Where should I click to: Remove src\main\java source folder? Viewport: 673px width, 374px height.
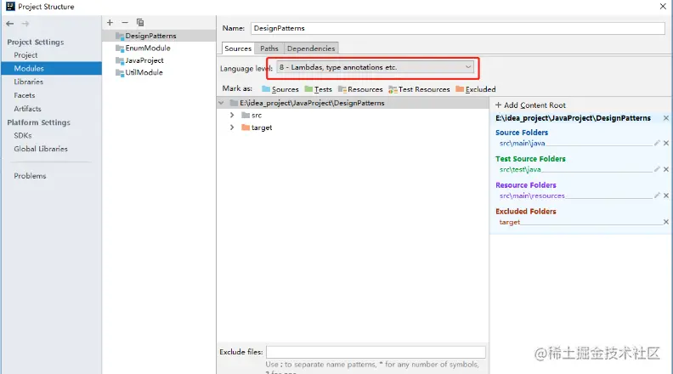(x=665, y=143)
